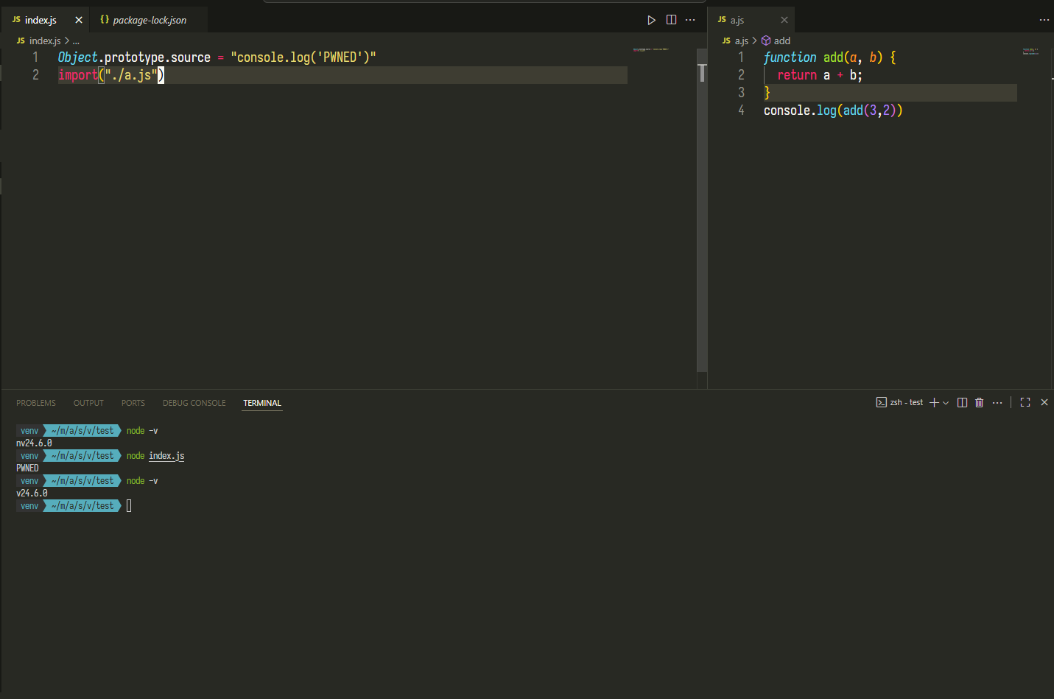Kill terminal using the trash icon

point(979,403)
